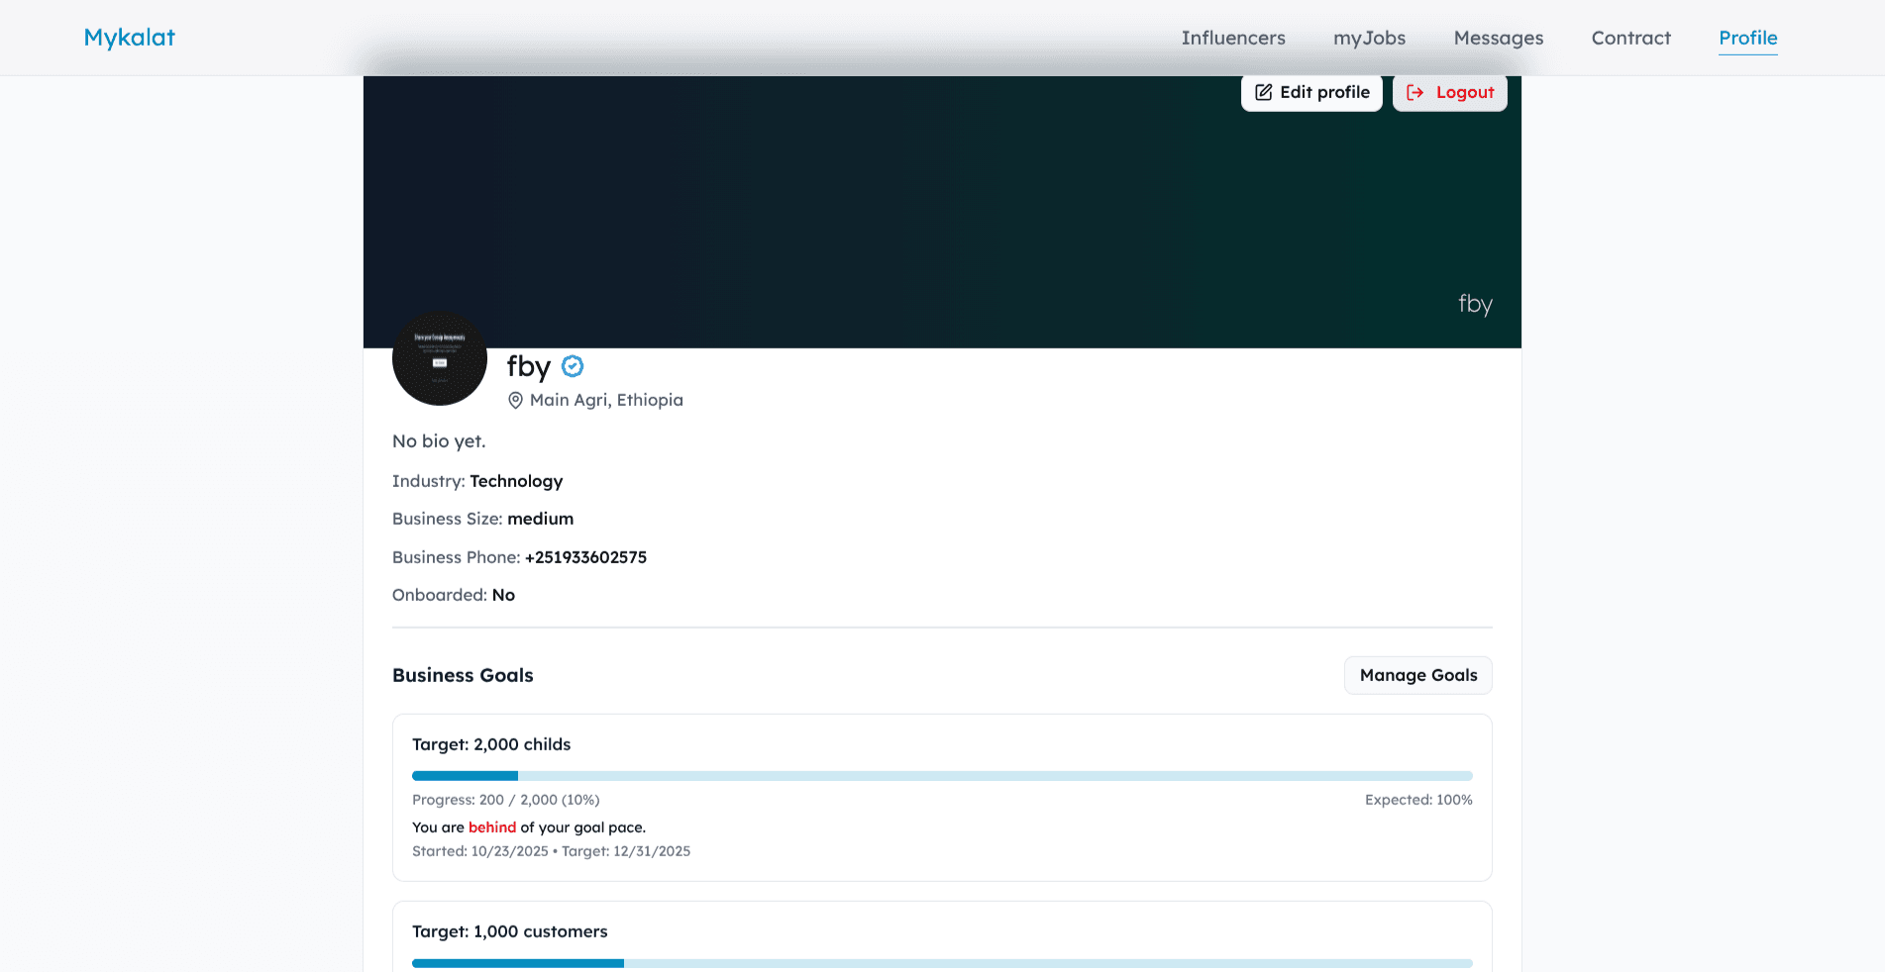Click the pencil icon on Edit profile
This screenshot has width=1885, height=972.
tap(1263, 92)
